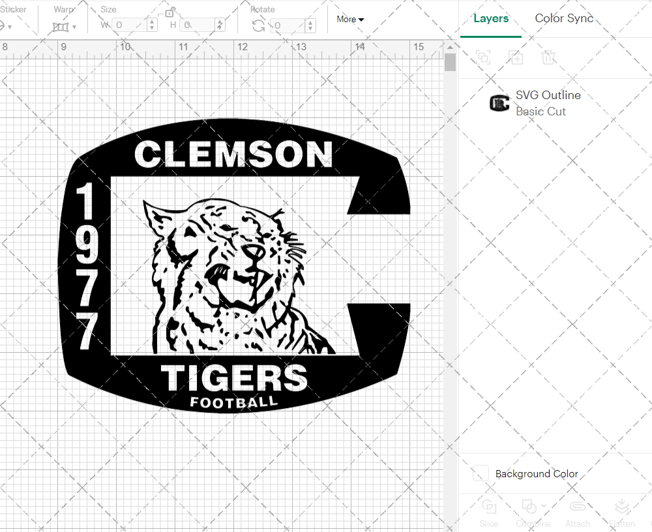Expand the Combine options dropdown
This screenshot has width=652, height=532.
coord(544,507)
